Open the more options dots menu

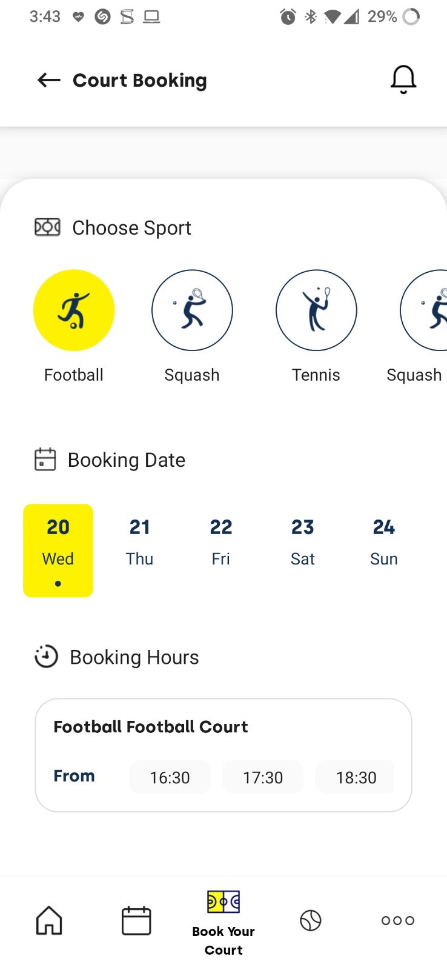398,920
